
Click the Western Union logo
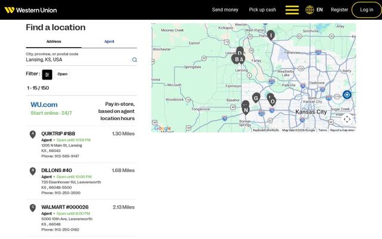click(x=30, y=10)
